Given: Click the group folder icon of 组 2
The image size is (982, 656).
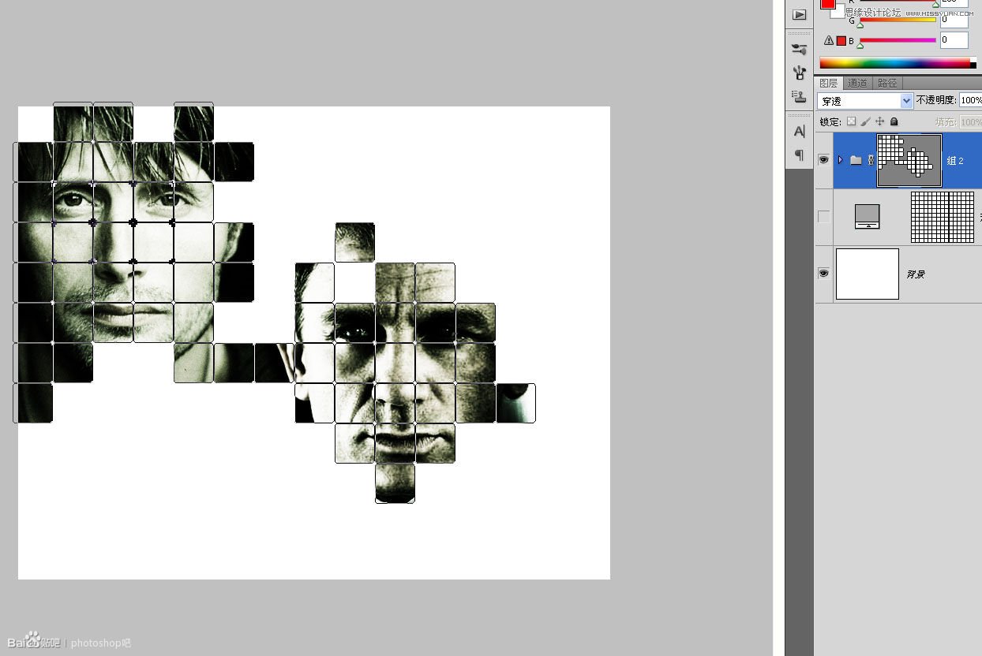Looking at the screenshot, I should (856, 160).
